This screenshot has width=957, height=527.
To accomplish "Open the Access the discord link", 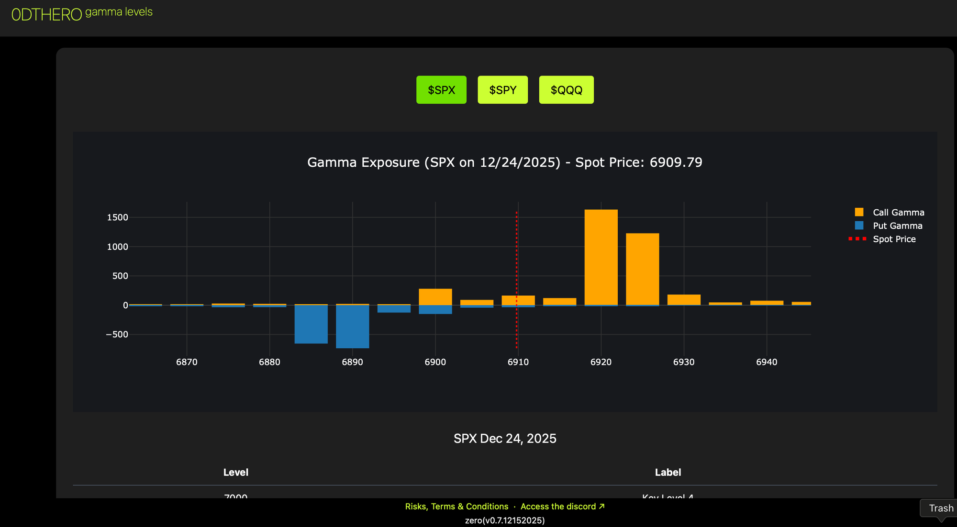I will pos(562,506).
